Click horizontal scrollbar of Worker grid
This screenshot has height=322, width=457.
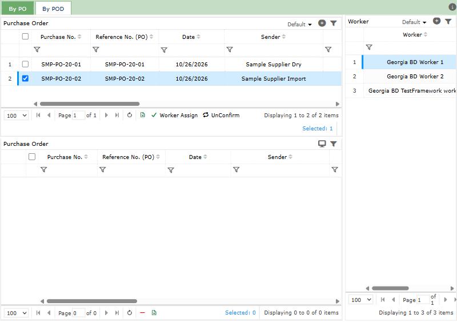390,288
